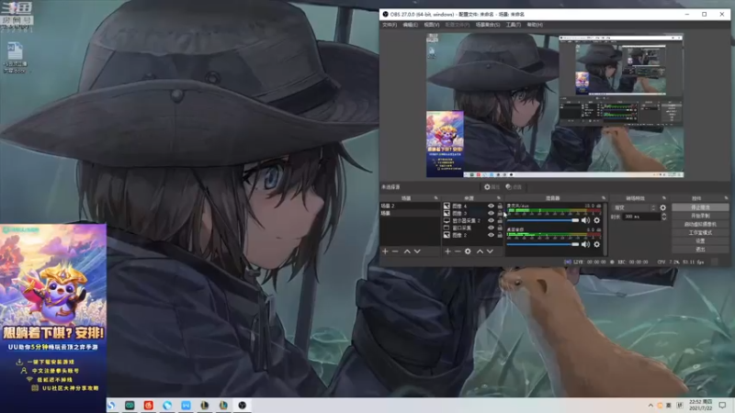Open the scene transition type dropdown

(x=635, y=207)
